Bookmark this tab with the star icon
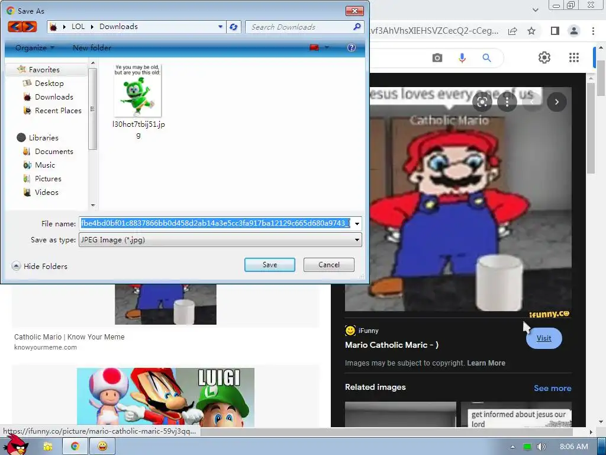The image size is (606, 455). 531,31
